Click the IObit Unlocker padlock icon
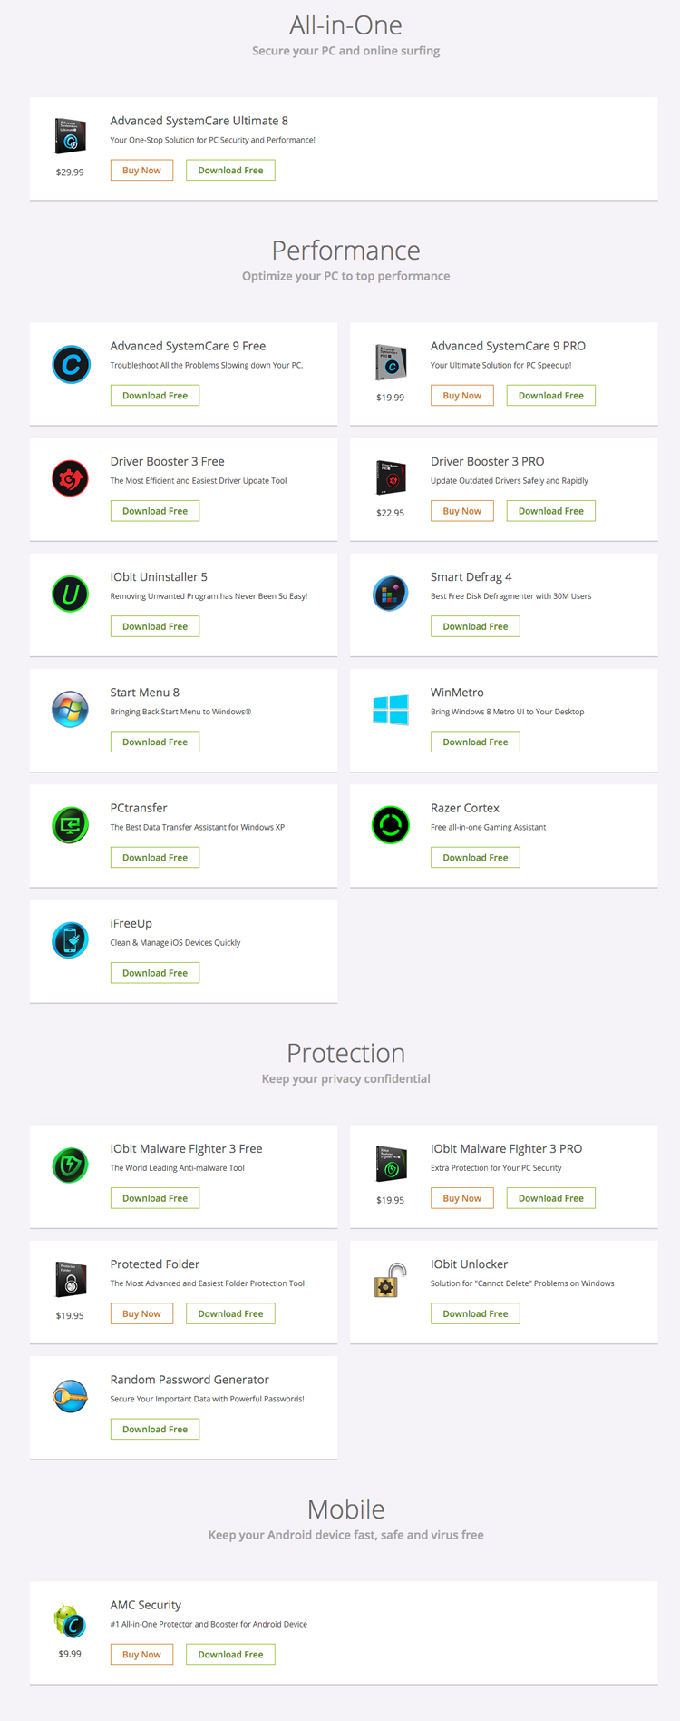Image resolution: width=680 pixels, height=1721 pixels. click(391, 1281)
